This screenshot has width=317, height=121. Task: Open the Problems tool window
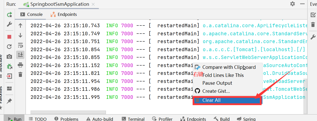pyautogui.click(x=66, y=119)
